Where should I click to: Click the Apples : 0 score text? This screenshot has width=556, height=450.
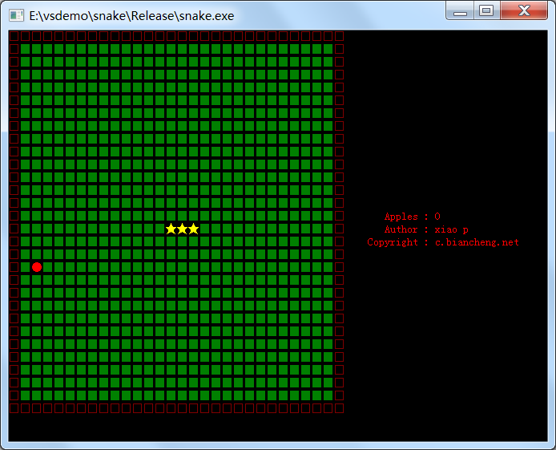413,217
